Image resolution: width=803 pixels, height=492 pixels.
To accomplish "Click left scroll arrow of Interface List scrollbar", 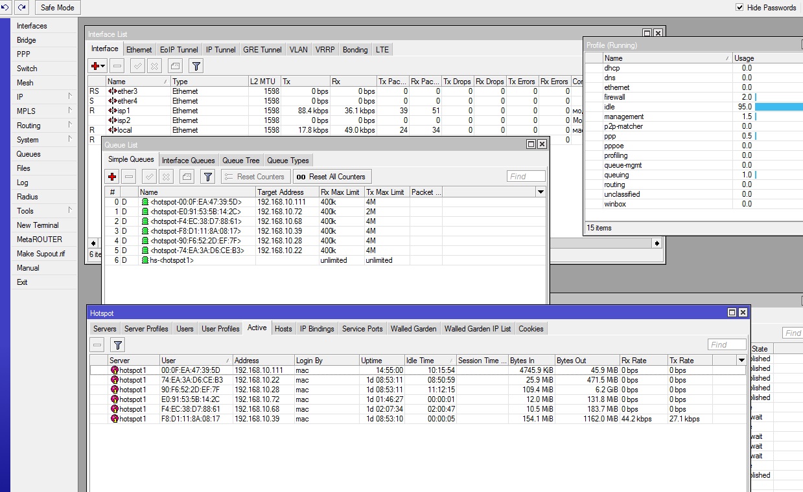I will pos(92,243).
